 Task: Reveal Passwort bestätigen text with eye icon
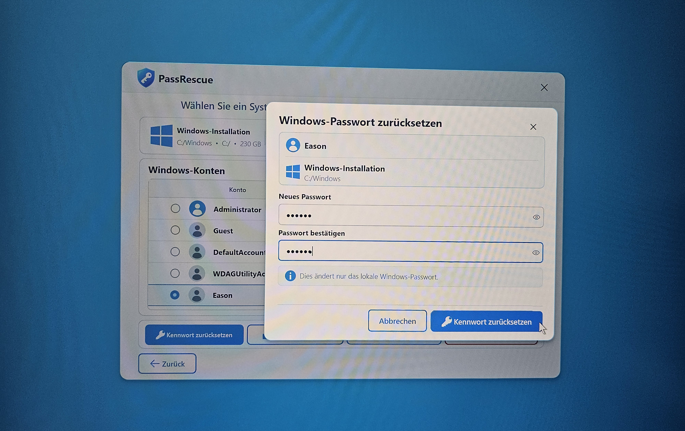coord(536,253)
